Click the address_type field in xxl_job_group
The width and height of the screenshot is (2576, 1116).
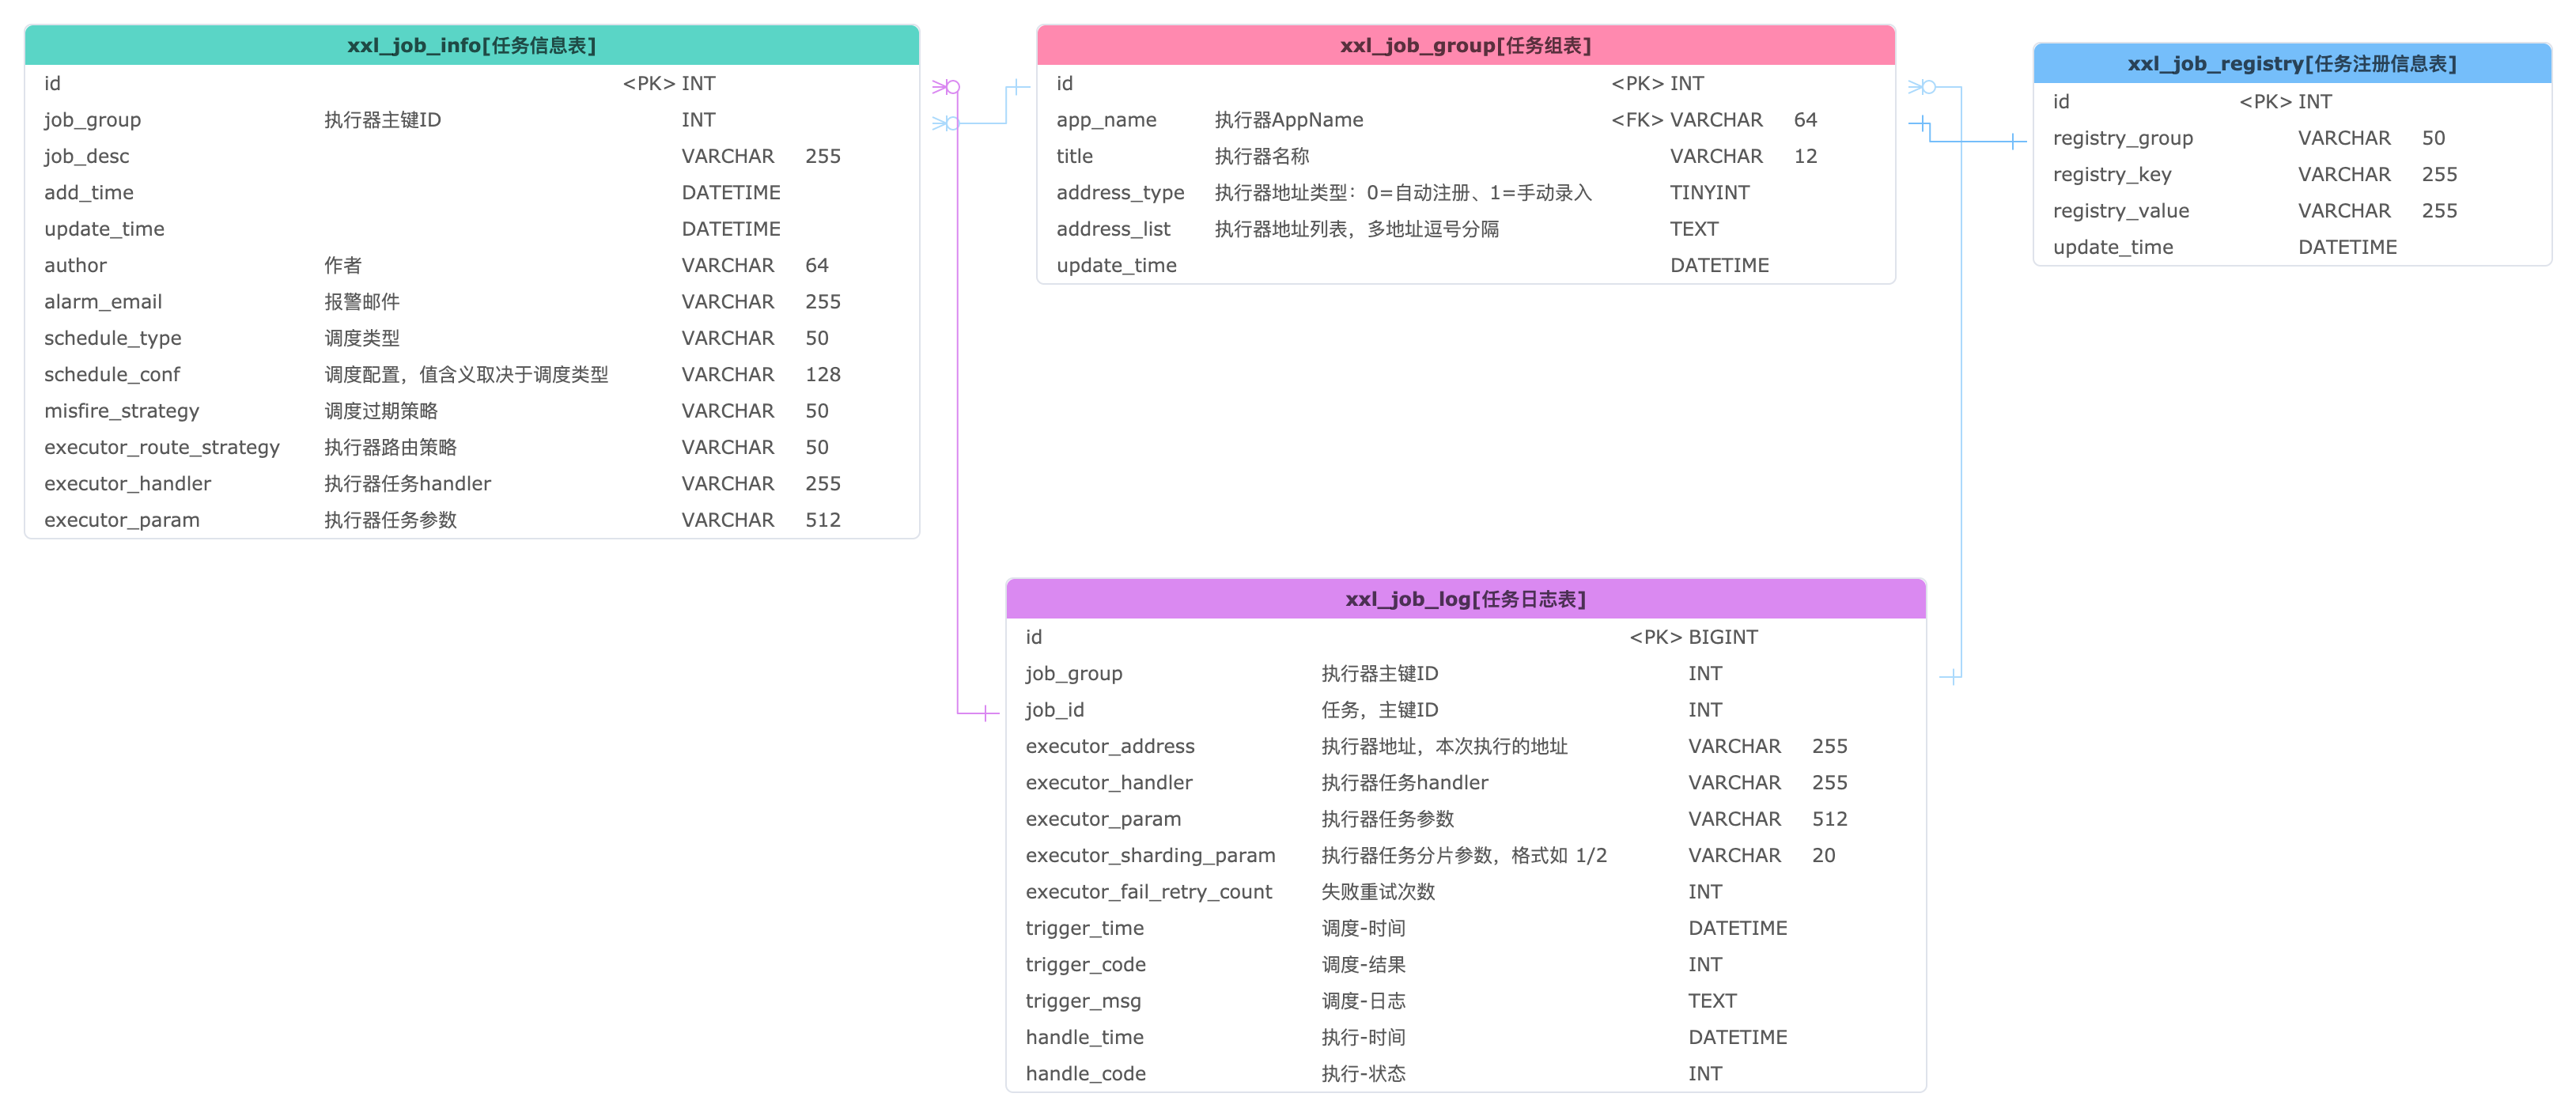point(1119,192)
